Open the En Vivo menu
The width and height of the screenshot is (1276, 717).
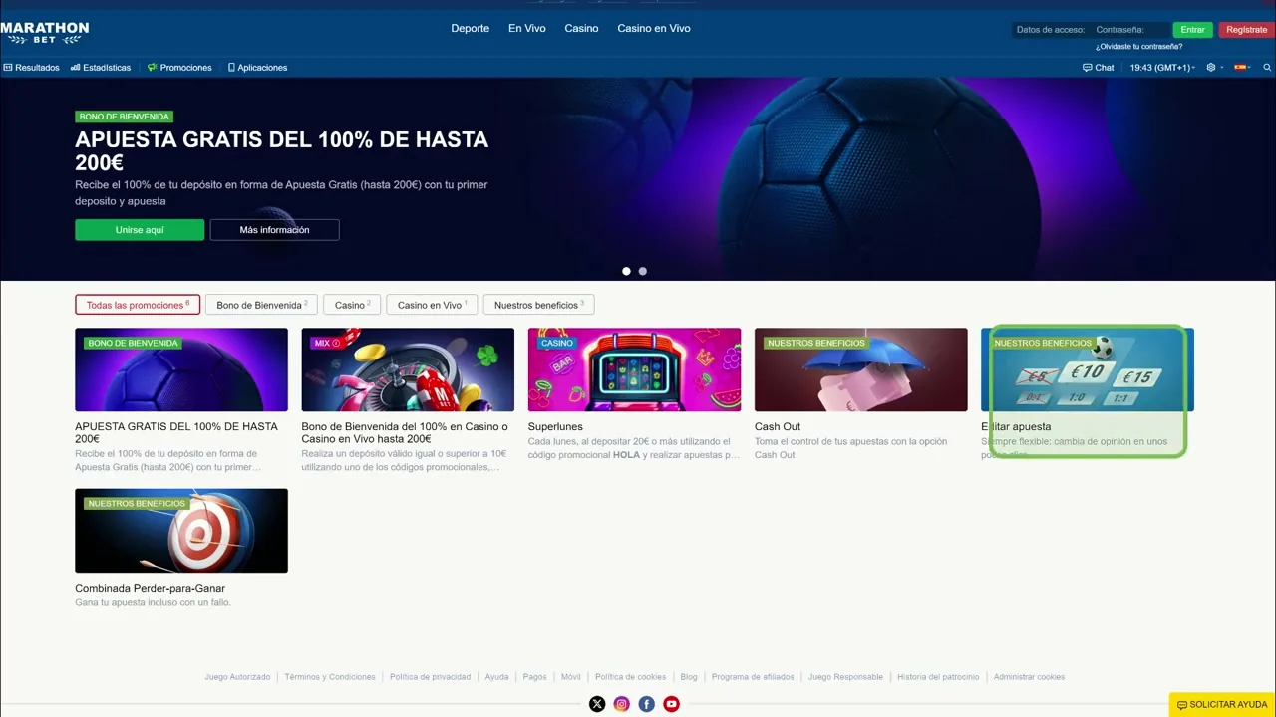(x=527, y=28)
